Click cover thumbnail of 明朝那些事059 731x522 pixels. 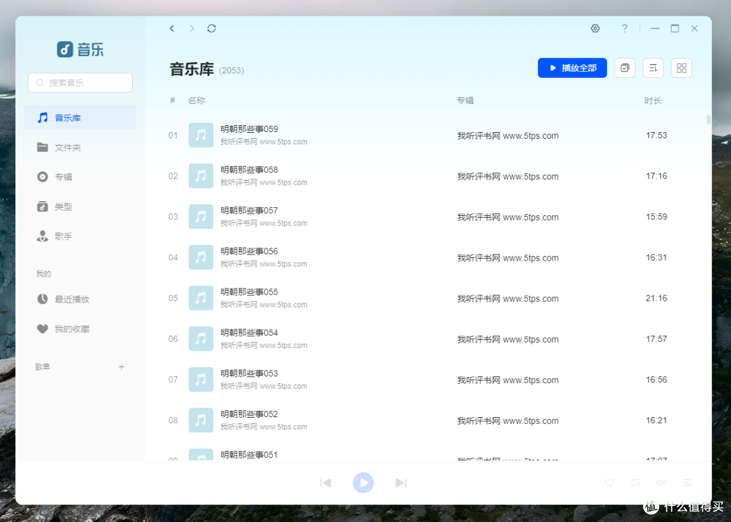[x=201, y=135]
